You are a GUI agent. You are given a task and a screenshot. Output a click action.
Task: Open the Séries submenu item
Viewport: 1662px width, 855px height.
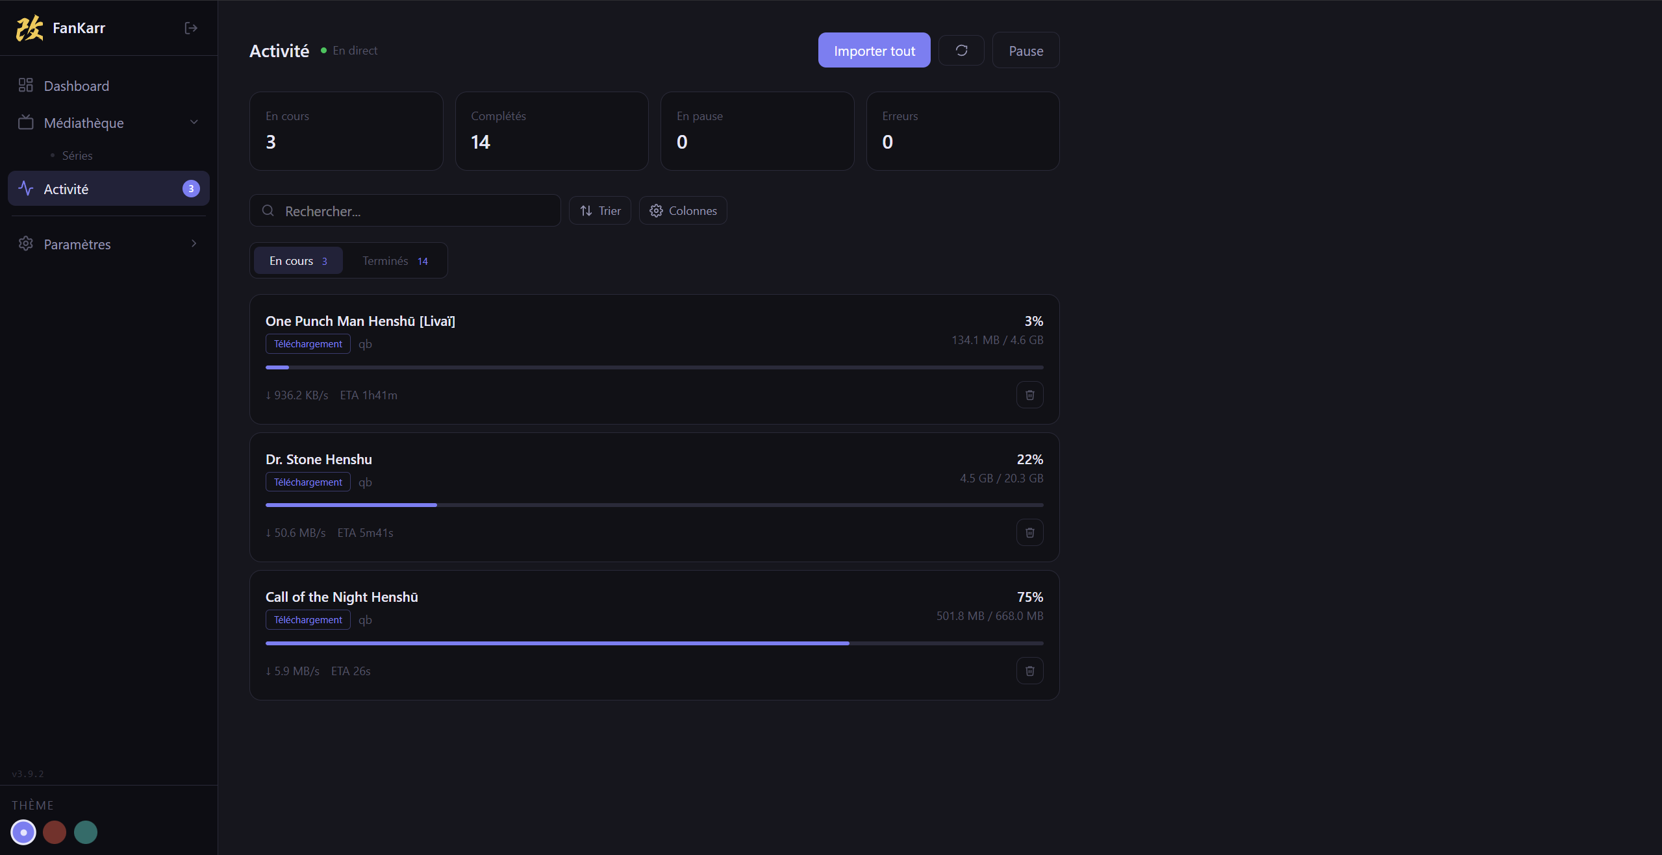click(77, 155)
